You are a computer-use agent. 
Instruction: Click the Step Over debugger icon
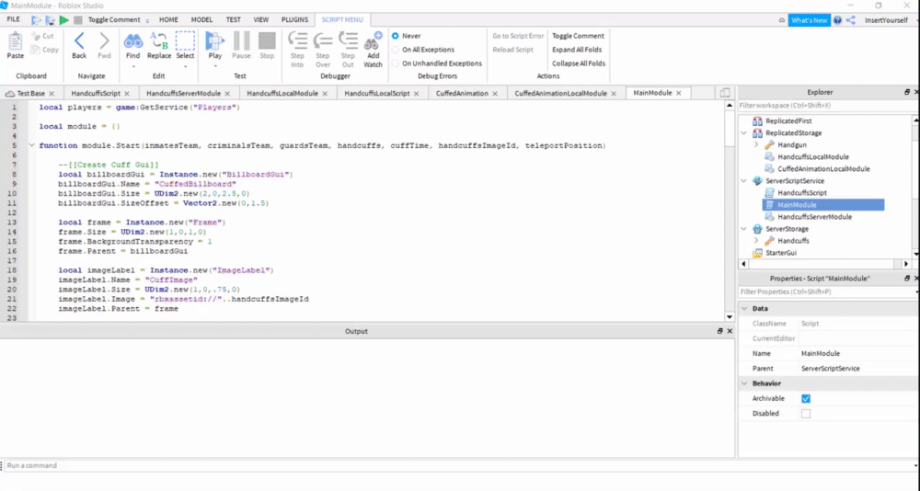pyautogui.click(x=323, y=40)
